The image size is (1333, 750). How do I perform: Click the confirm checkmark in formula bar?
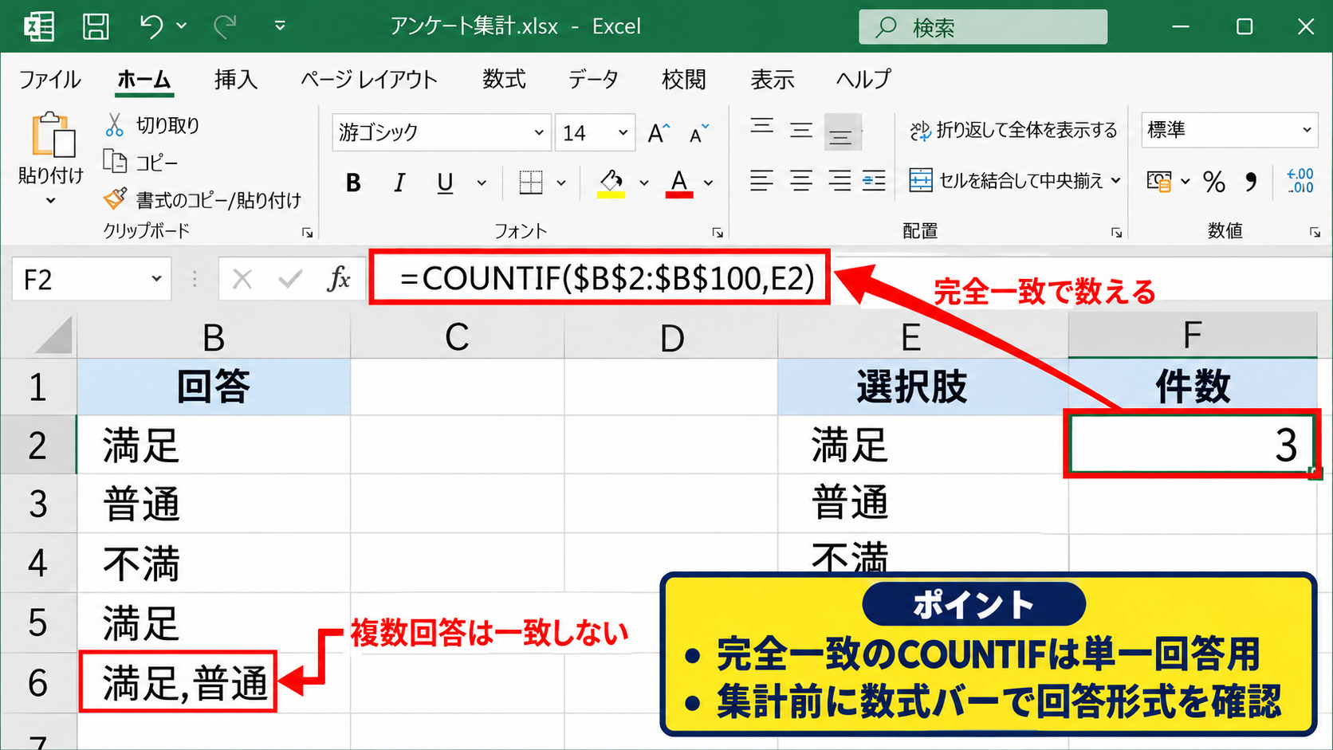pos(290,279)
